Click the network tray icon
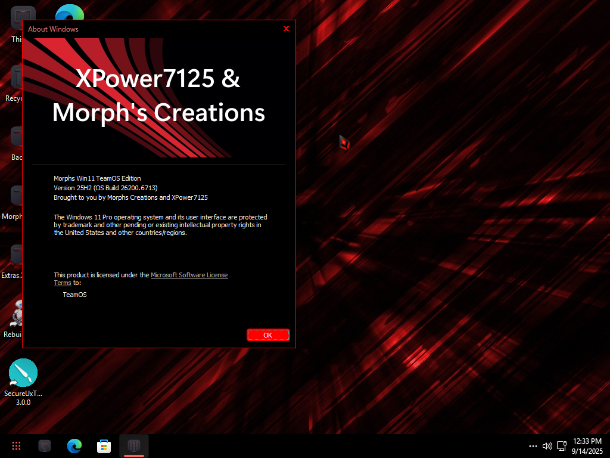The height and width of the screenshot is (458, 610). 561,446
